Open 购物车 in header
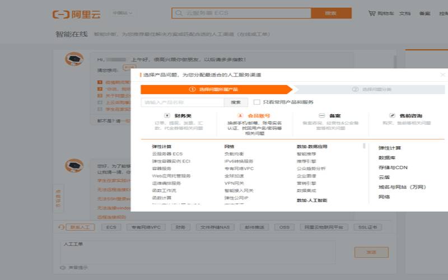The image size is (448, 280). (x=386, y=13)
